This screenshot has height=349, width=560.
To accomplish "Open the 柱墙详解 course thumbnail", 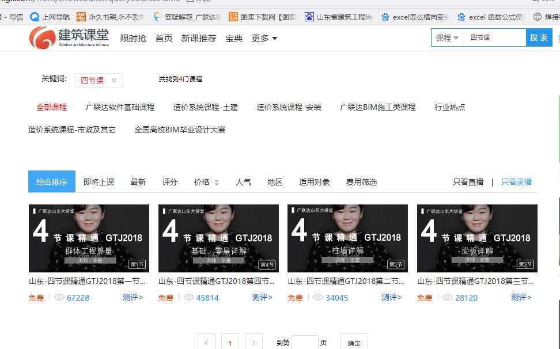I will tap(347, 238).
